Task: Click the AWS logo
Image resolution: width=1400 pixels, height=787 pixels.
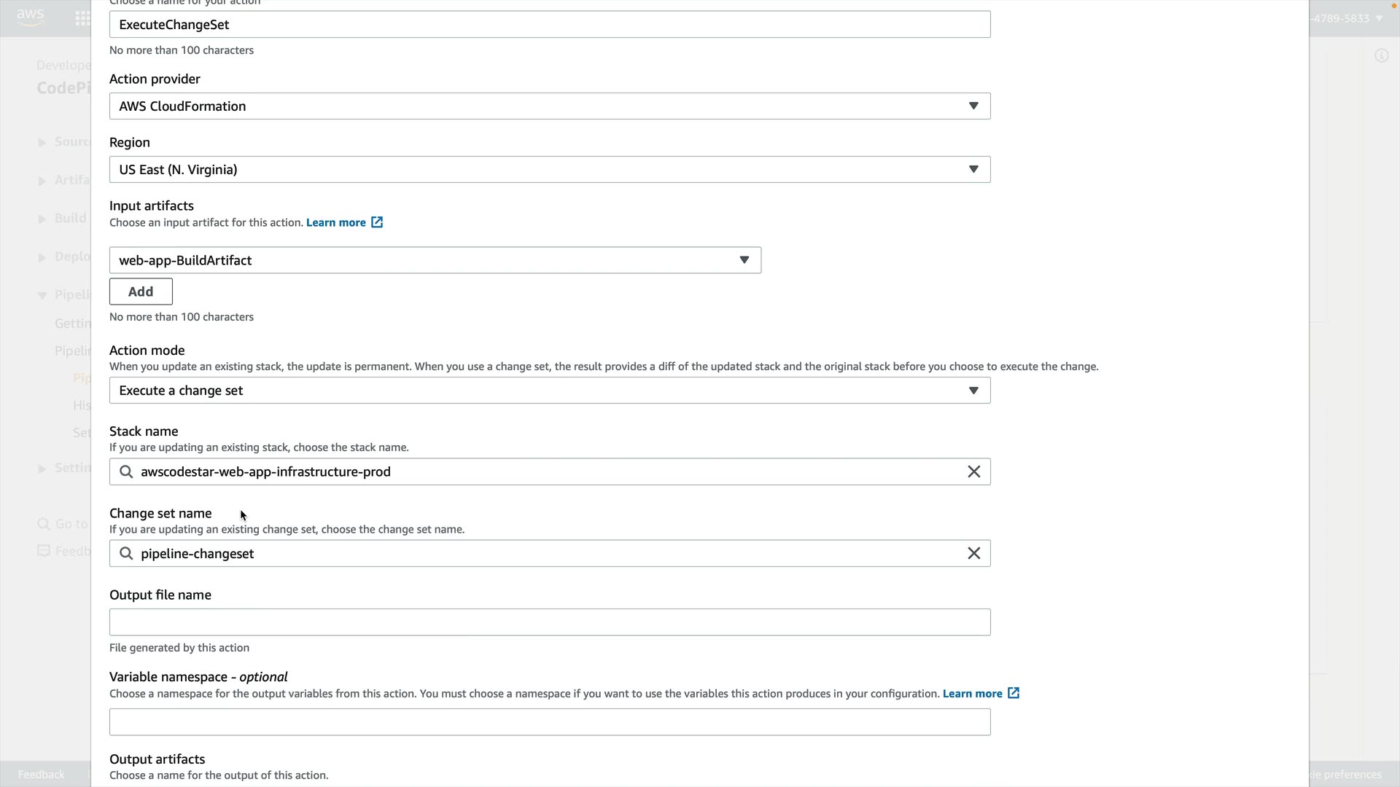Action: [x=30, y=17]
